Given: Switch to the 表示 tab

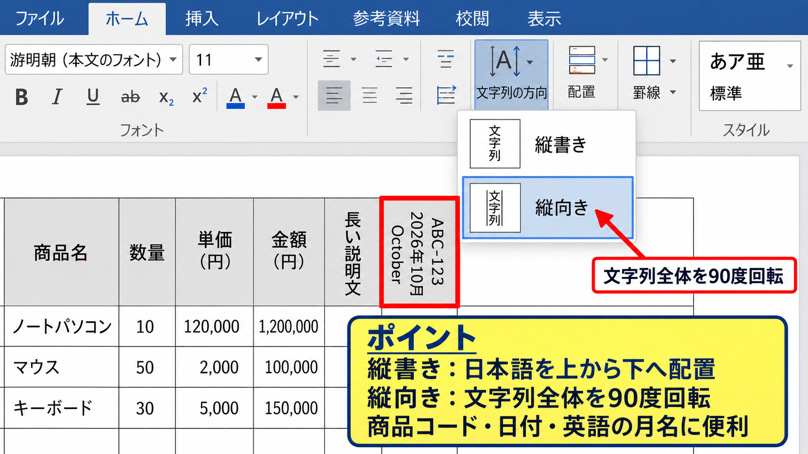Looking at the screenshot, I should pos(544,18).
